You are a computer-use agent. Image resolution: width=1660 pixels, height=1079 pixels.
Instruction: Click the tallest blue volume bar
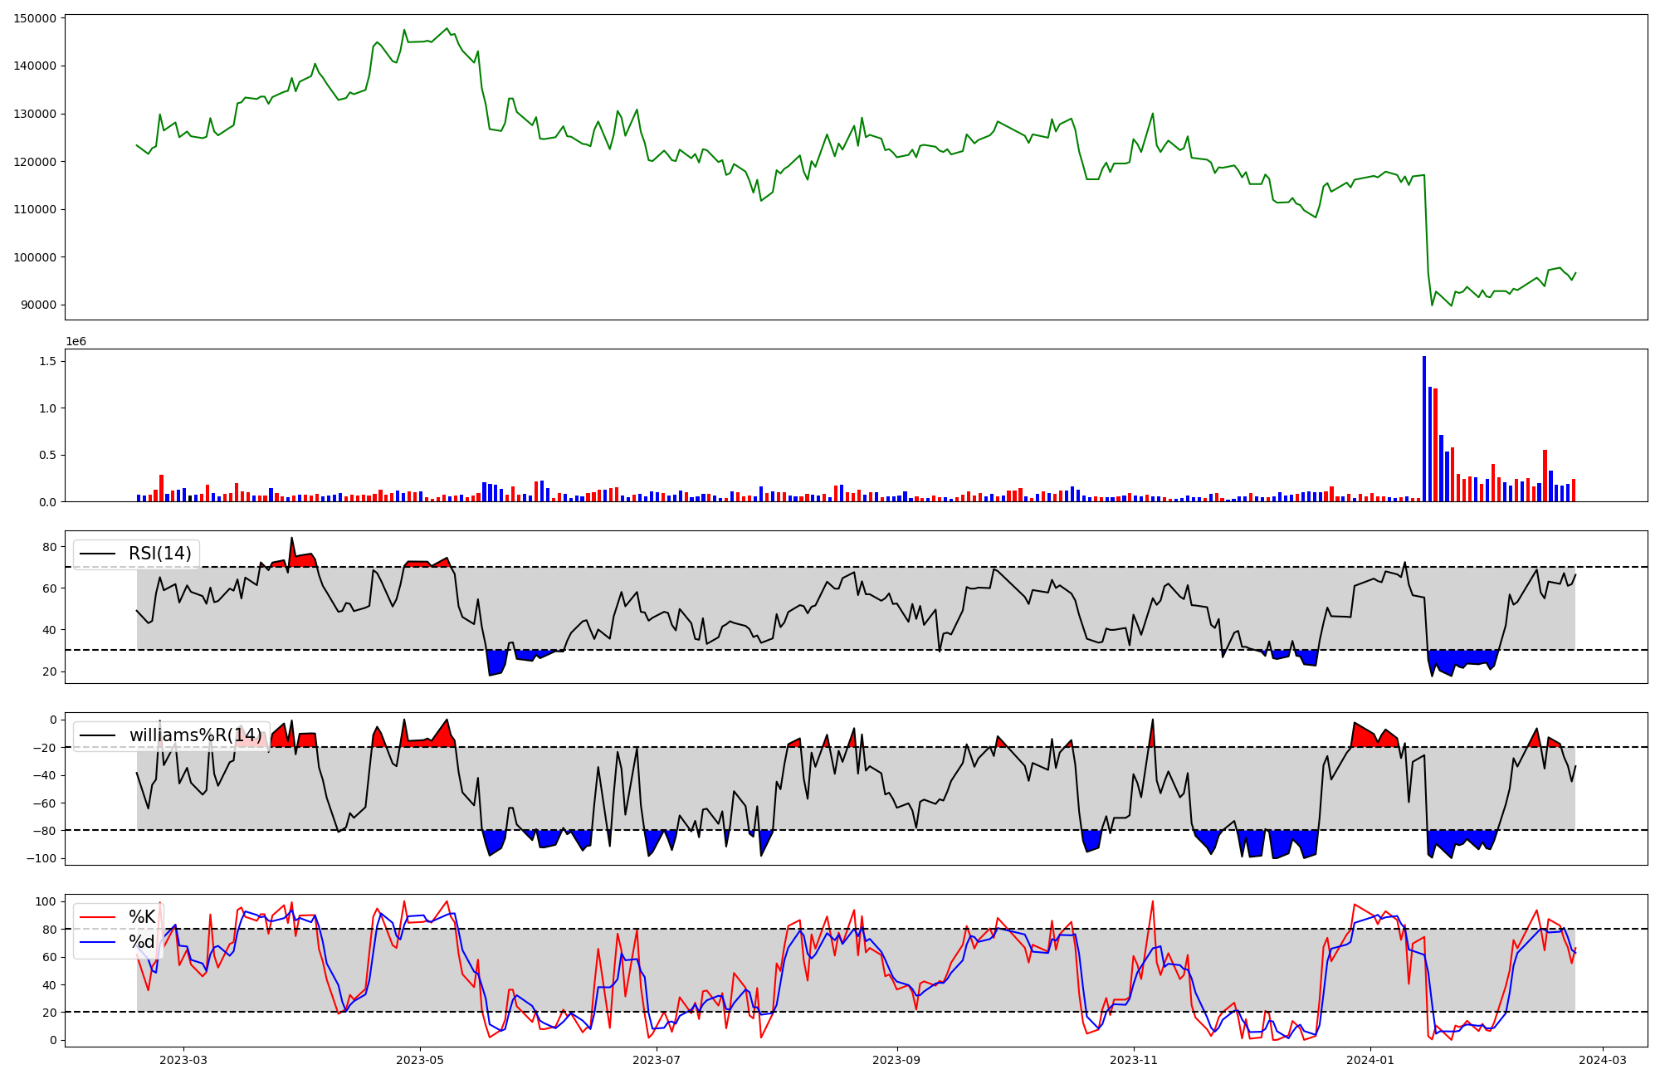1424,428
